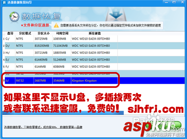Viewport: 187px width, 139px height.
Task: Sort by 所在硬盘 column header
Action: (95, 33)
